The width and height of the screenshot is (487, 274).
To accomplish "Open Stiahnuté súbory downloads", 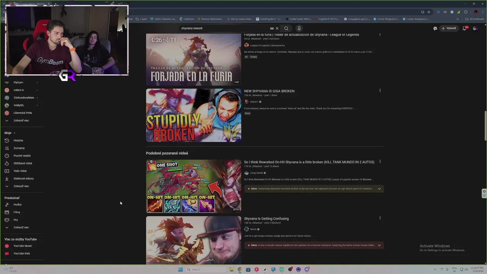I will (24, 178).
